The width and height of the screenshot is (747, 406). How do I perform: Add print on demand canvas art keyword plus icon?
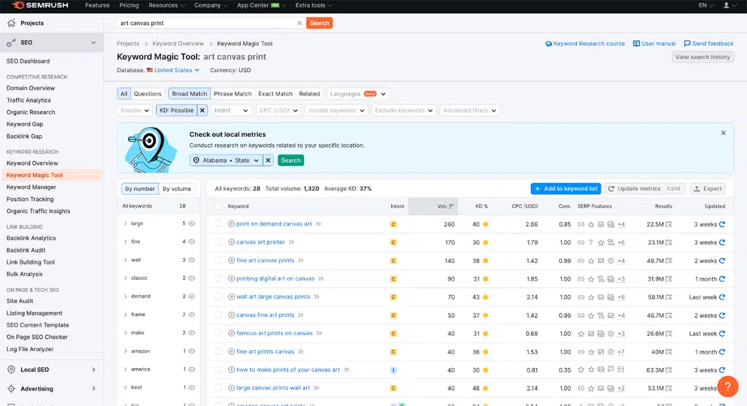[231, 224]
